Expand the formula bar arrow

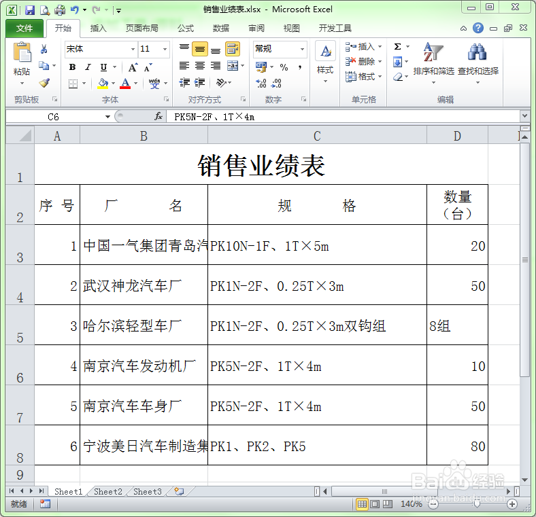tap(524, 116)
